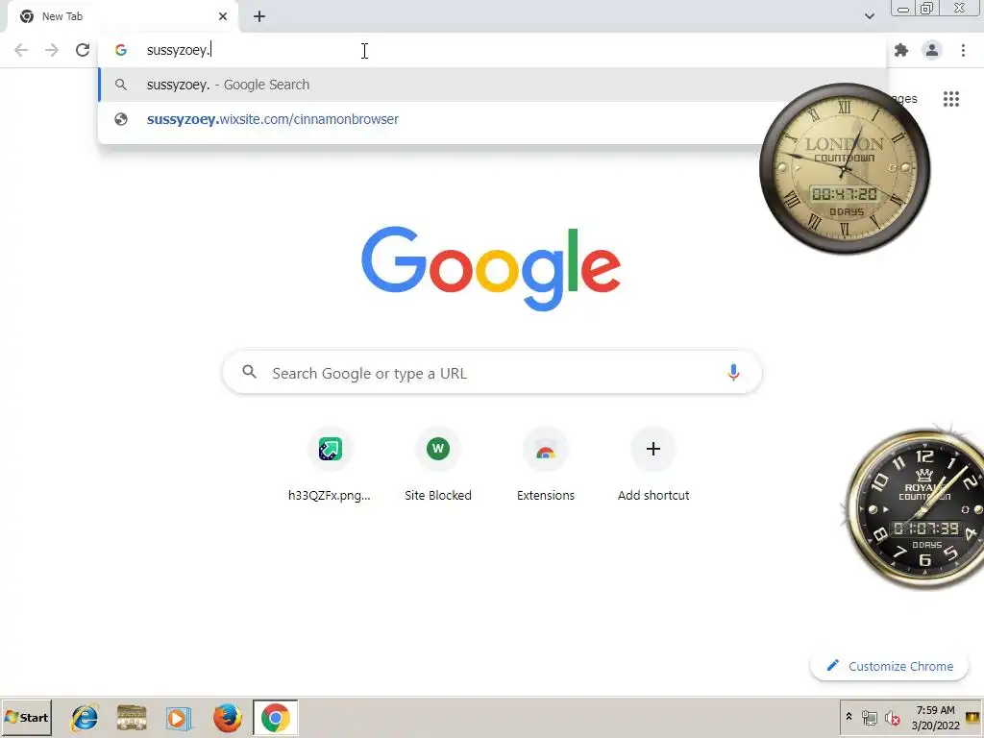Open the taskbar file explorer icon
The height and width of the screenshot is (738, 984).
click(132, 717)
